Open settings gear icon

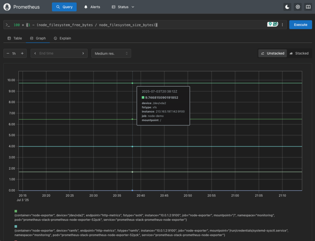coord(298,7)
